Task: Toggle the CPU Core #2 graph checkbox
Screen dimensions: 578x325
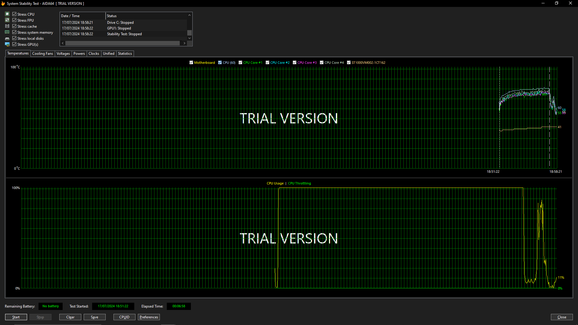Action: 267,63
